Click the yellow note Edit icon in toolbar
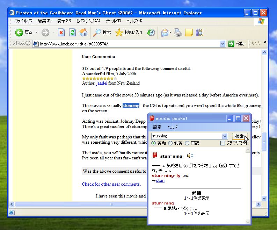The height and width of the screenshot is (230, 277). [x=189, y=33]
